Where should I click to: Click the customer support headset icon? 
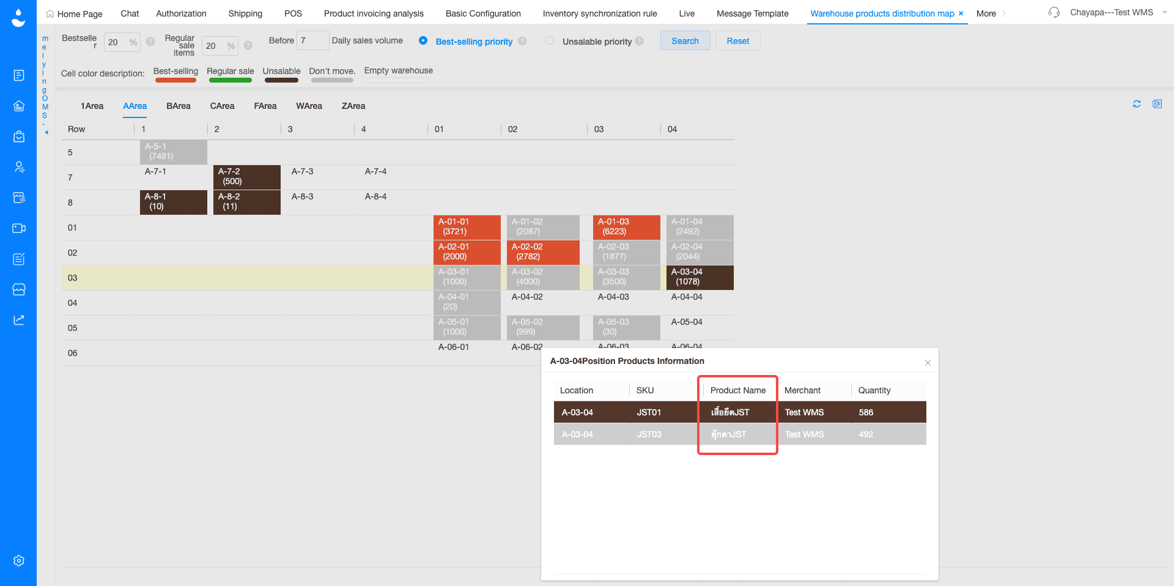point(1054,12)
